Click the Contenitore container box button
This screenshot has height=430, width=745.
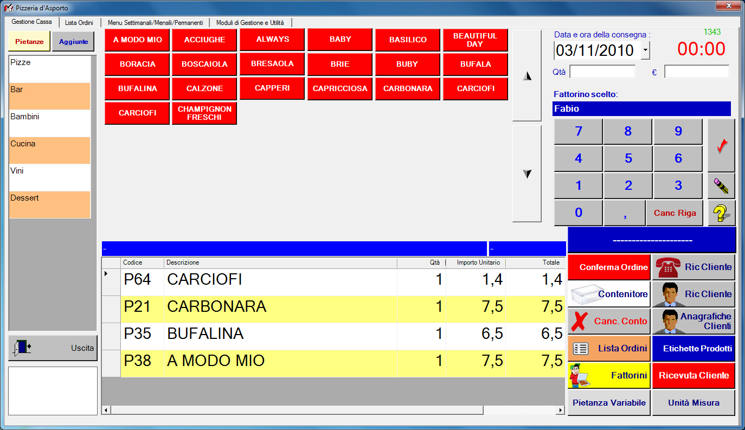pyautogui.click(x=609, y=294)
